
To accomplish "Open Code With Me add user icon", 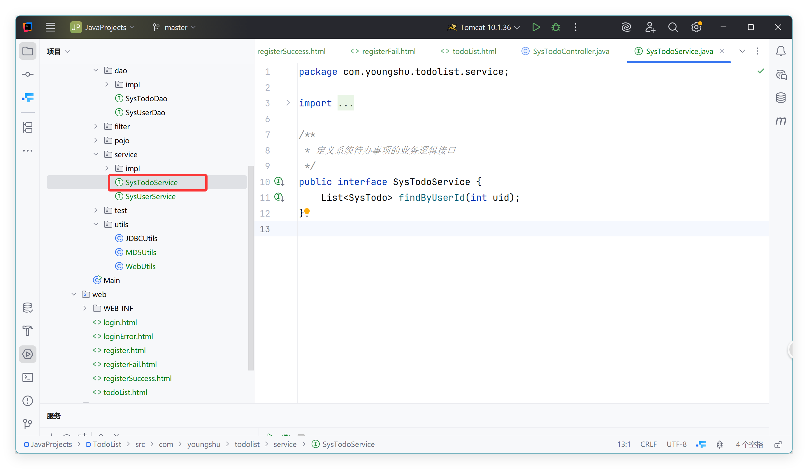I will pyautogui.click(x=650, y=27).
